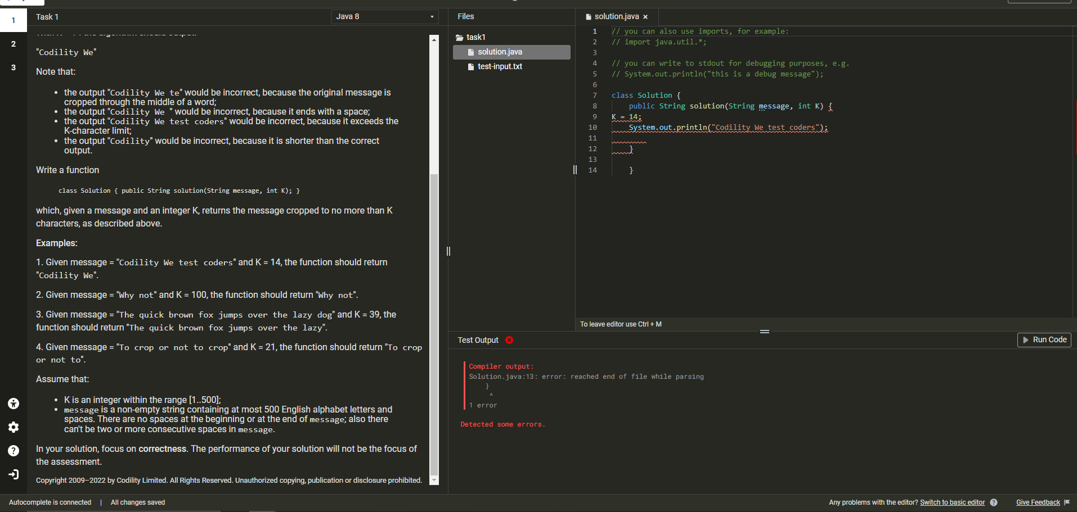
Task: Click the function signature in the task description
Action: tap(179, 191)
